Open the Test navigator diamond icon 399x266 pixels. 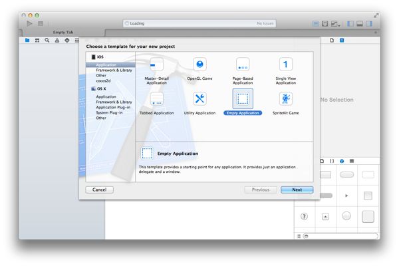pos(67,40)
